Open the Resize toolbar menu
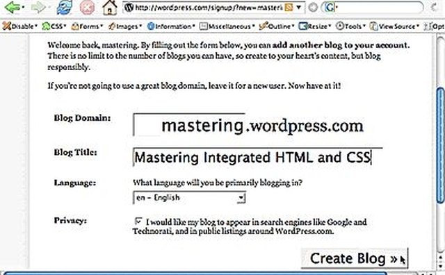445x275 pixels. point(315,26)
